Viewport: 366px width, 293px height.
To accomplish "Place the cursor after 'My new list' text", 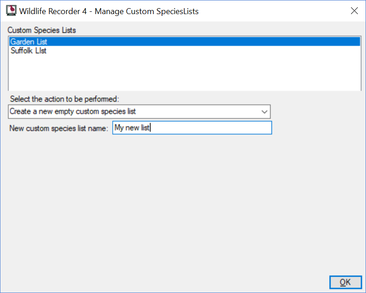I will pos(150,128).
